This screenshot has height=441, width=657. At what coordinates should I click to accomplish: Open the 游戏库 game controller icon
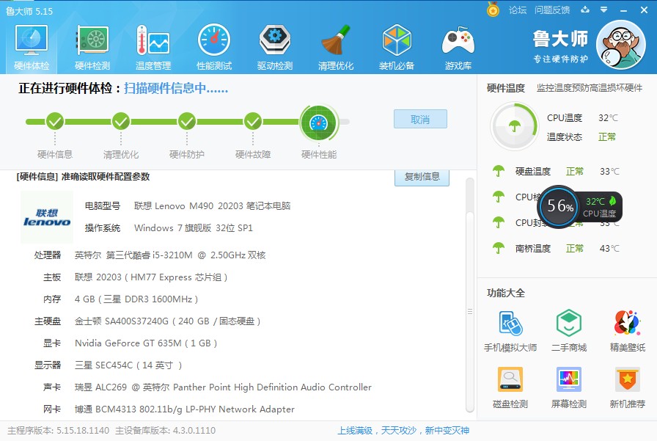[x=458, y=46]
